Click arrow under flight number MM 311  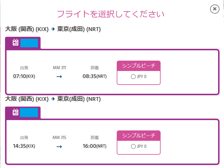(x=59, y=77)
